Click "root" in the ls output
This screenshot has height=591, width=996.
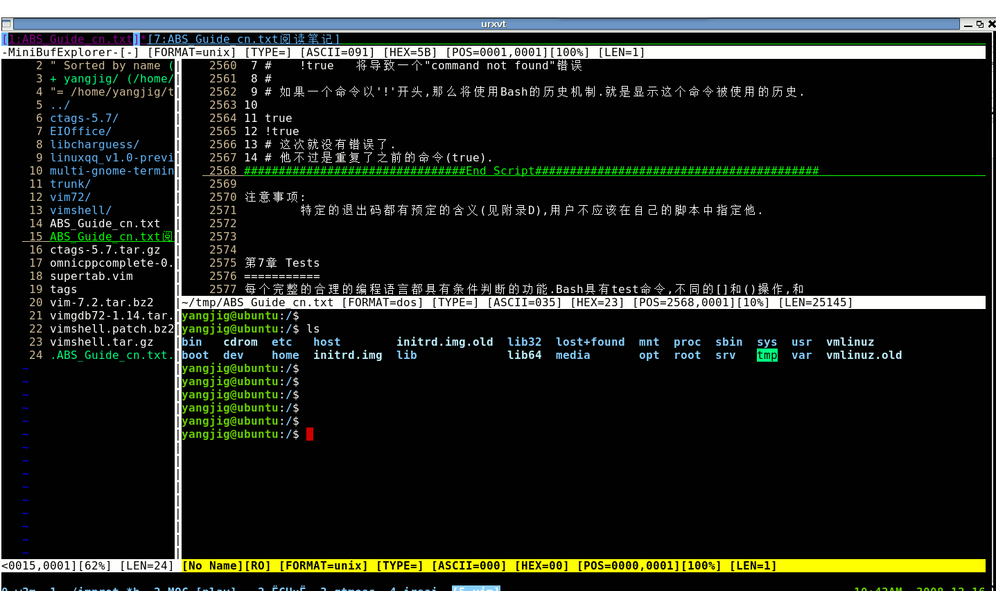click(x=688, y=355)
